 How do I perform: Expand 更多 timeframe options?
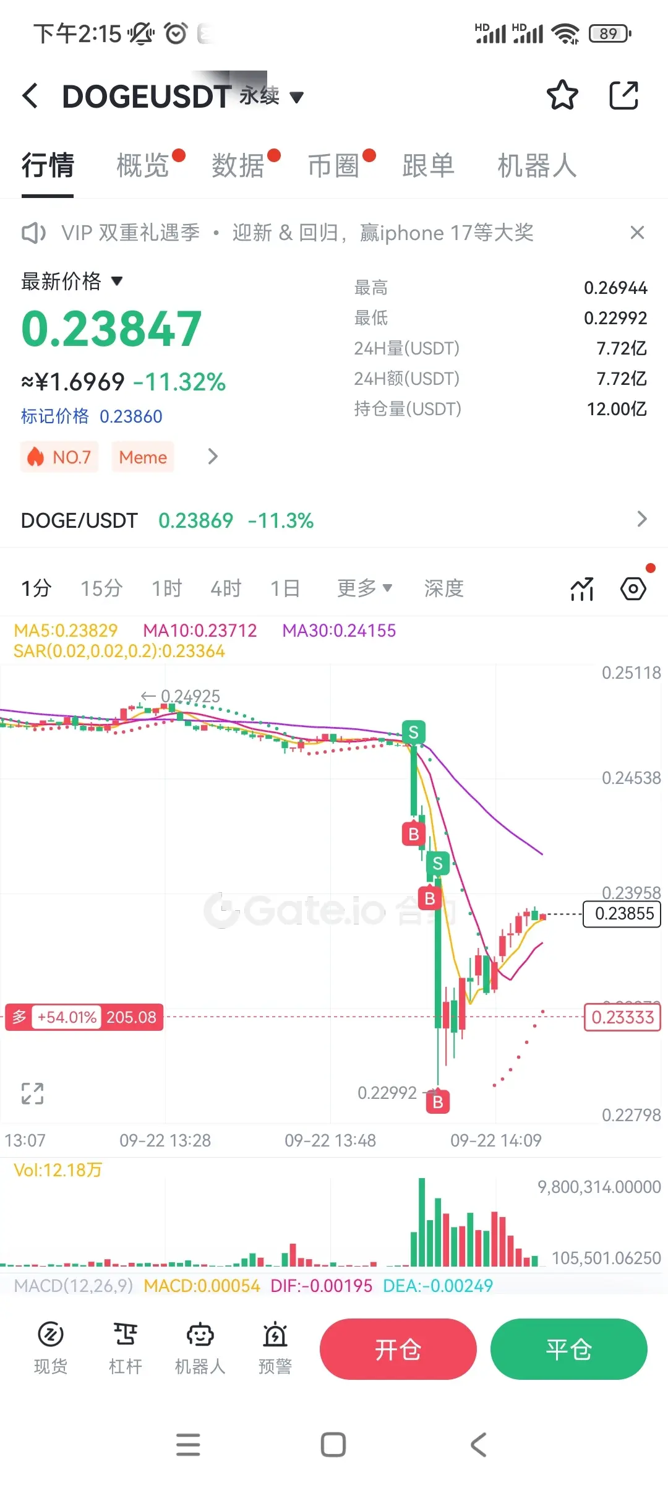coord(364,588)
